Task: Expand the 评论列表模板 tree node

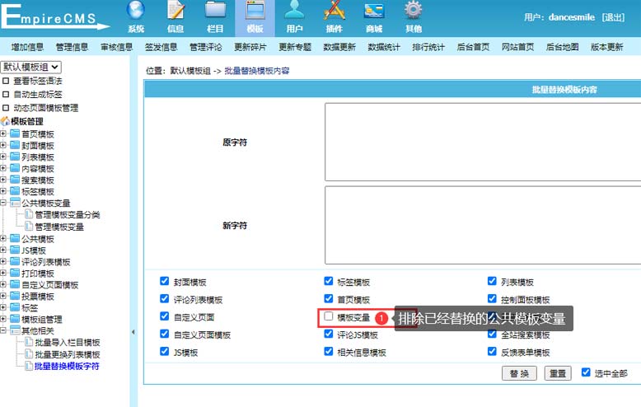Action: [x=3, y=261]
